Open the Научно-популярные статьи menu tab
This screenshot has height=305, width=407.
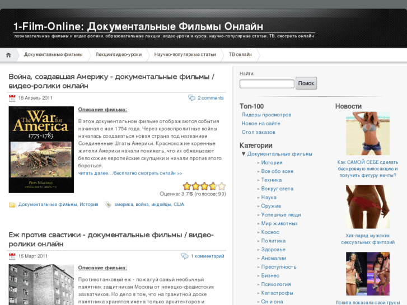point(185,54)
